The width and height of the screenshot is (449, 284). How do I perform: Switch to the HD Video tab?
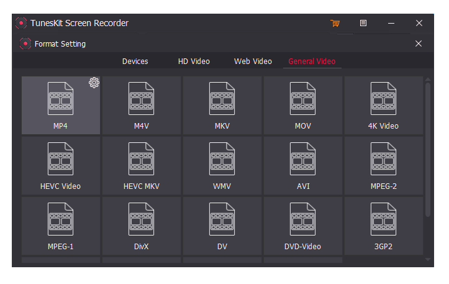(x=194, y=62)
